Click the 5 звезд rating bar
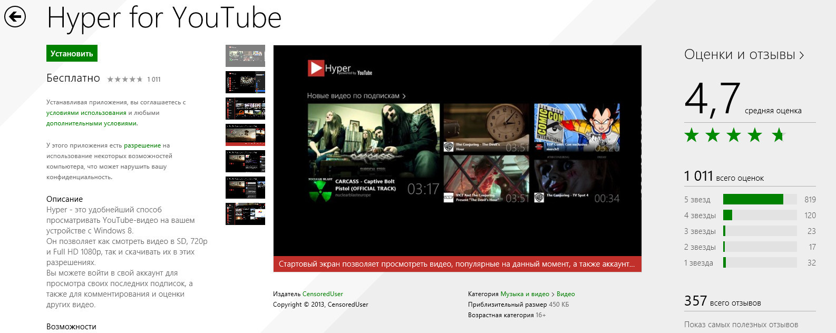 [x=760, y=200]
